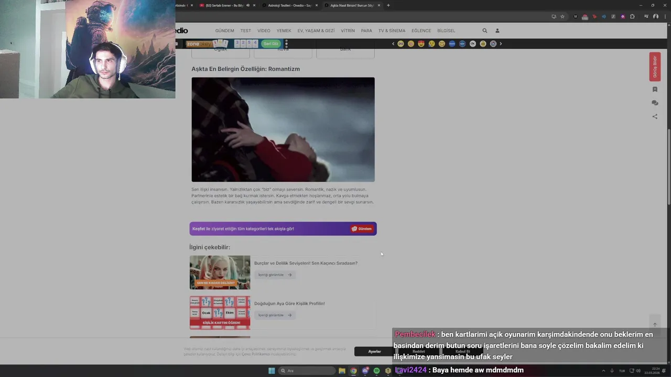Viewport: 671px width, 377px height.
Task: Open Chrome from the taskbar
Action: [x=353, y=371]
